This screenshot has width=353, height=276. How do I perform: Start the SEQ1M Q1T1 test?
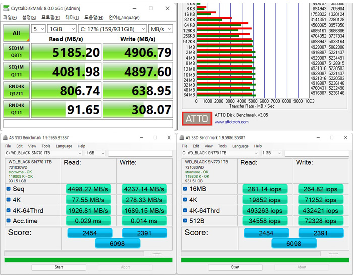click(17, 71)
